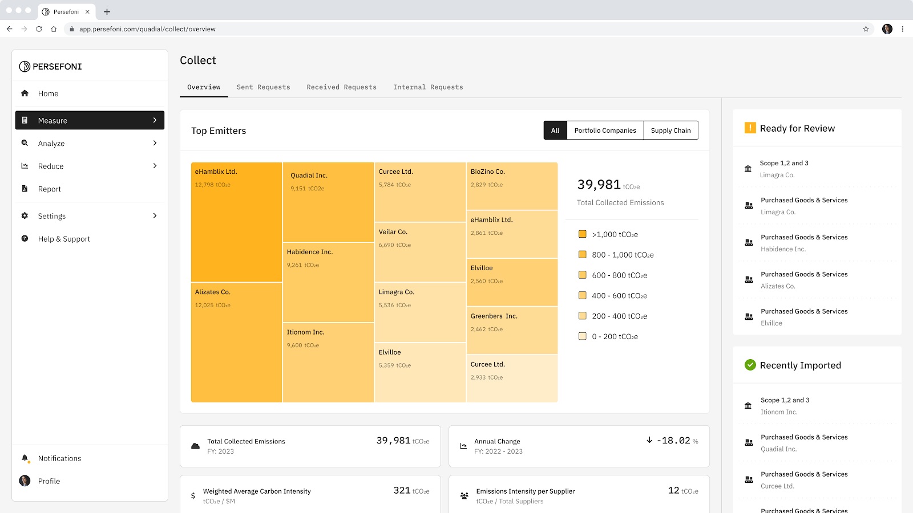Click the Home icon in sidebar

(x=25, y=93)
